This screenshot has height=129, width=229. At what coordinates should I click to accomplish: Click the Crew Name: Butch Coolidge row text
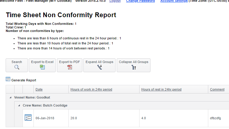[45, 105]
